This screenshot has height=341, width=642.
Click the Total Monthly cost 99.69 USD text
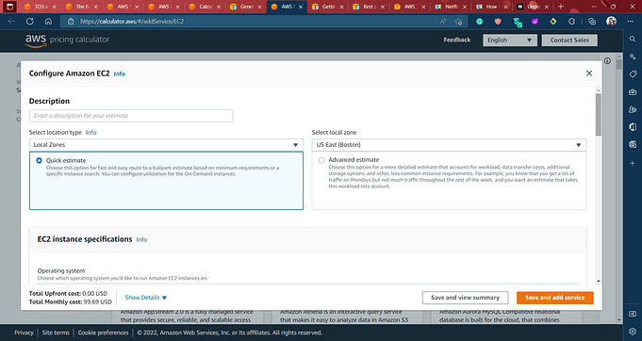(x=71, y=301)
